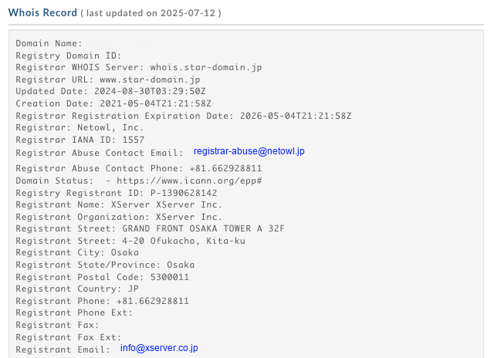
Task: Click the last updated on 2025-07-12 text
Action: (151, 13)
